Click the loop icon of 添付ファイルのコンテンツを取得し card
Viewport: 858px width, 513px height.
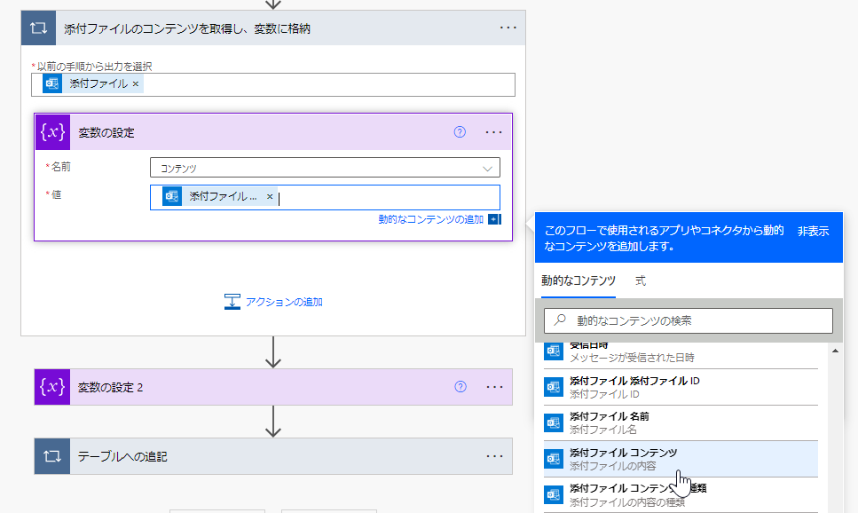[38, 28]
